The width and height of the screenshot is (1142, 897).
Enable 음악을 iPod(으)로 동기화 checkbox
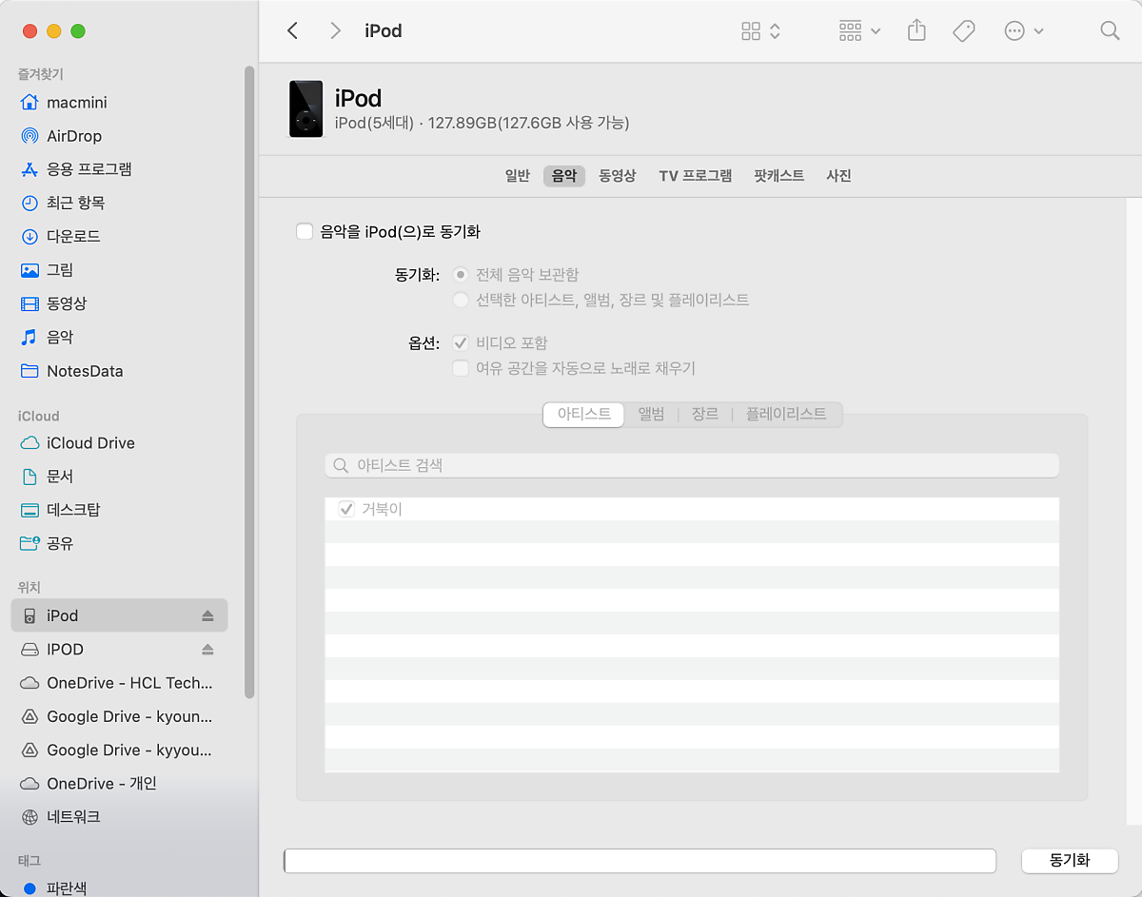pos(305,231)
